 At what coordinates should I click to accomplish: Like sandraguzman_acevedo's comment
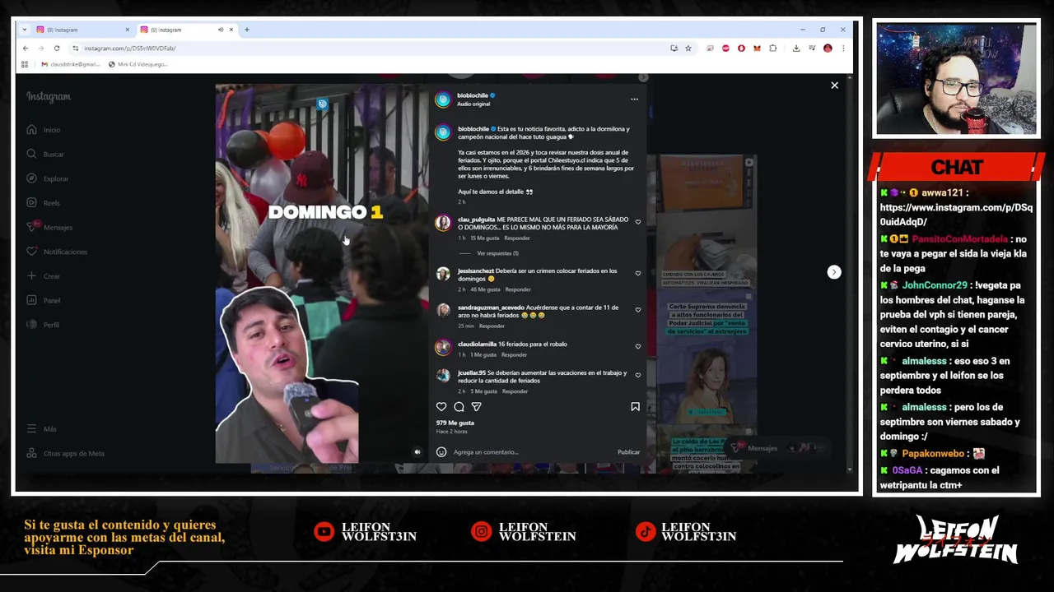[x=637, y=310]
